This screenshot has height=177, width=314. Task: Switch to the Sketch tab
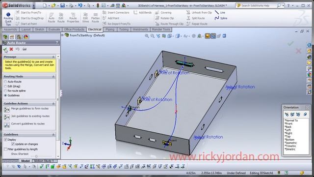click(39, 29)
